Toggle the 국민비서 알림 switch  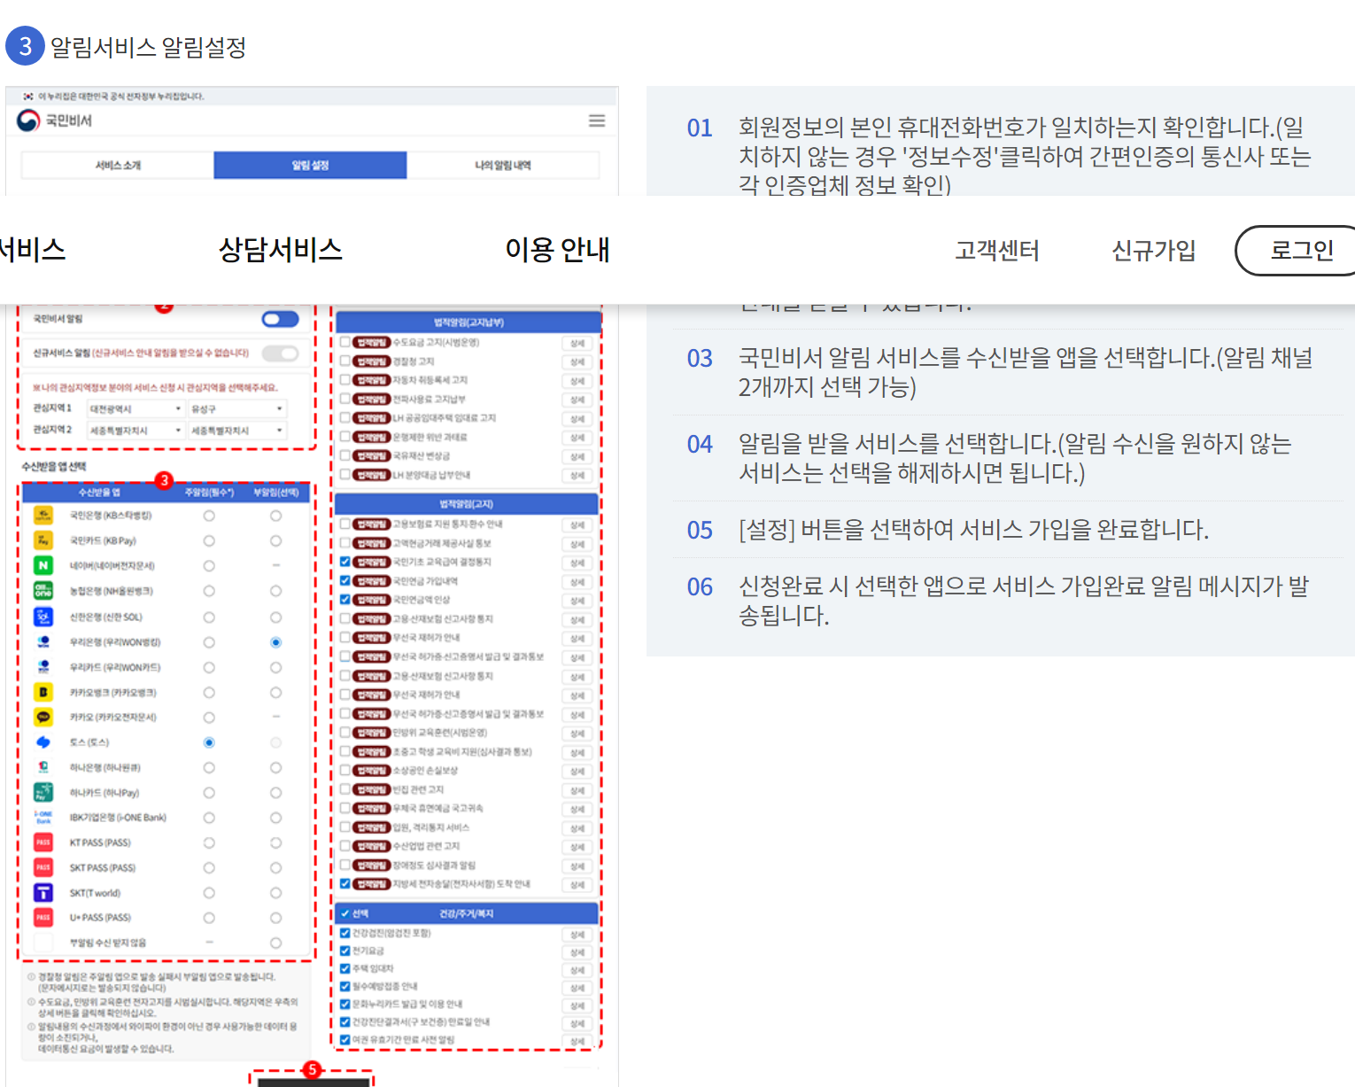pyautogui.click(x=280, y=319)
